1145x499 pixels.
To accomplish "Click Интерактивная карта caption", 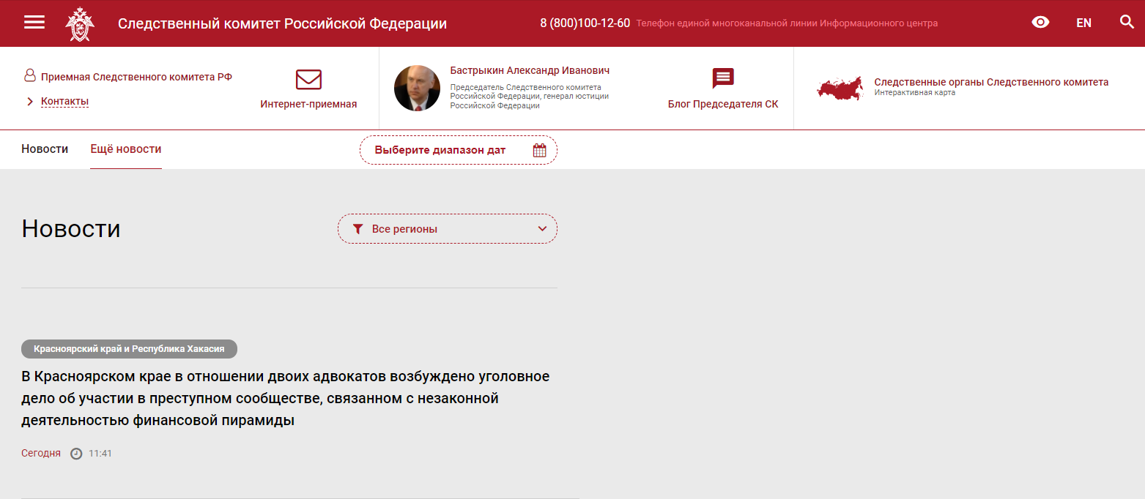I will tap(914, 93).
